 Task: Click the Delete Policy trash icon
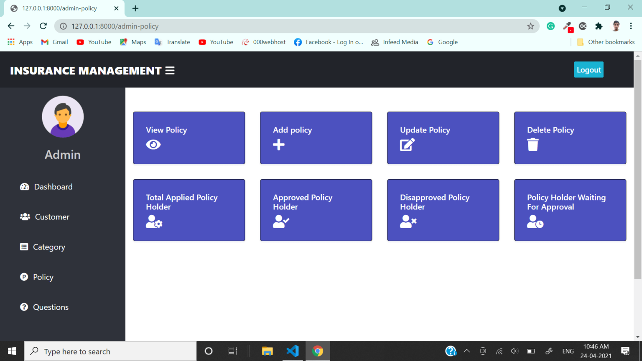click(532, 145)
